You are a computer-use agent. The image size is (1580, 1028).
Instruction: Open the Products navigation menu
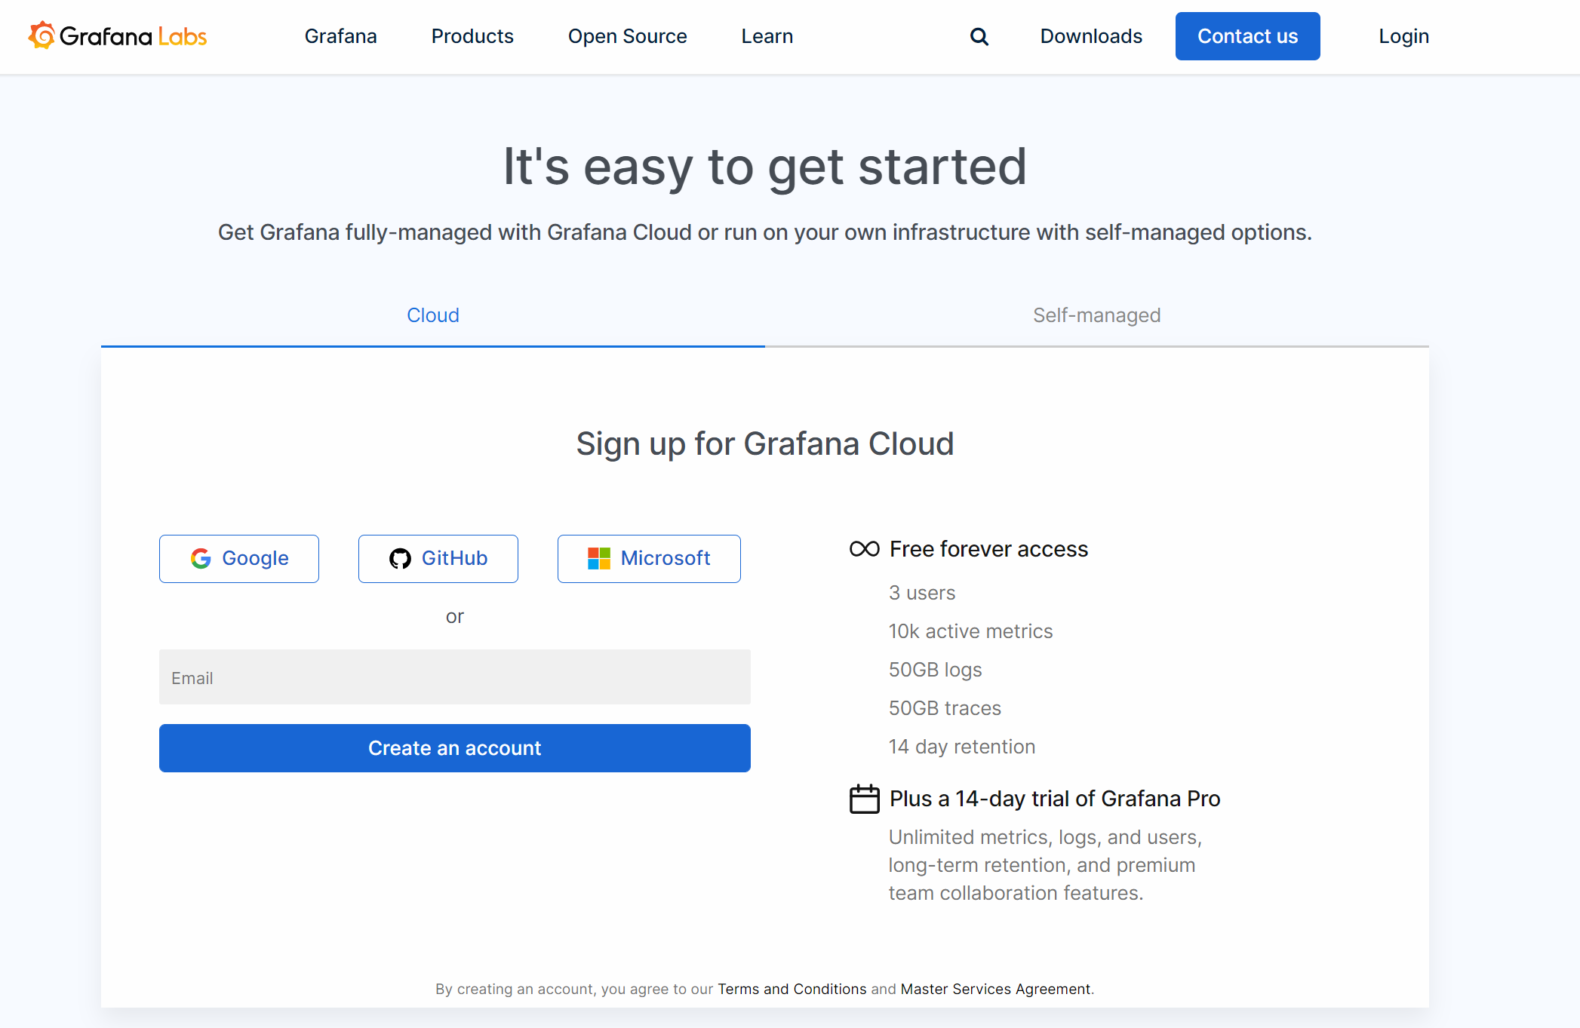pos(472,36)
